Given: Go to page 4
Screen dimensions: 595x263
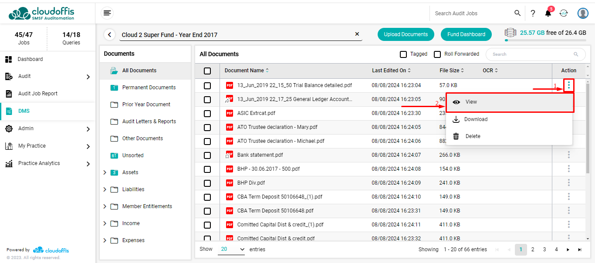Looking at the screenshot, I should click(556, 250).
